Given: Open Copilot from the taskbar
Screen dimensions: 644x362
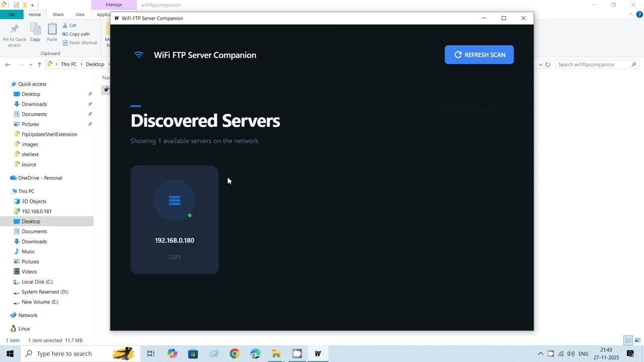Looking at the screenshot, I should click(x=172, y=353).
